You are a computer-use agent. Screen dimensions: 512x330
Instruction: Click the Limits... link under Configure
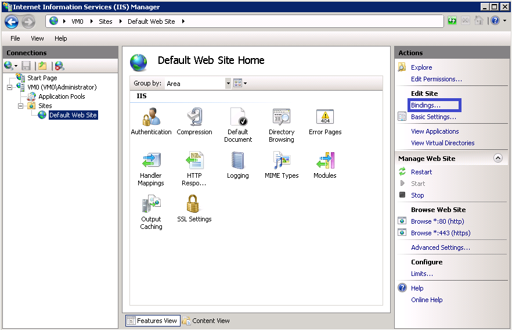[x=422, y=274]
